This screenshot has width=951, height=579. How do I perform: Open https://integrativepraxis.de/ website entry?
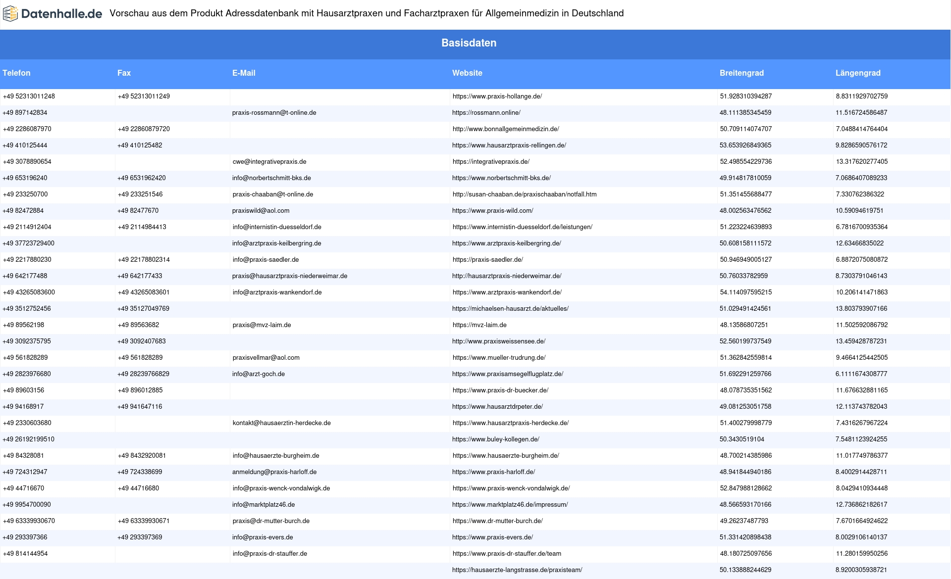click(491, 162)
